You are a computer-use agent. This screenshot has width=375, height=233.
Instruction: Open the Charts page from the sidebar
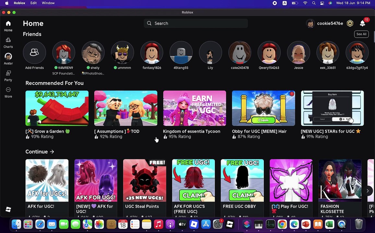tap(8, 43)
